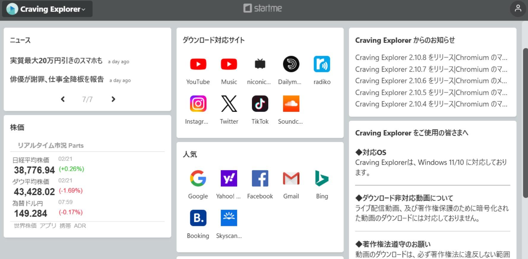Open the YouTube site shortcut
The image size is (528, 259).
tap(198, 64)
